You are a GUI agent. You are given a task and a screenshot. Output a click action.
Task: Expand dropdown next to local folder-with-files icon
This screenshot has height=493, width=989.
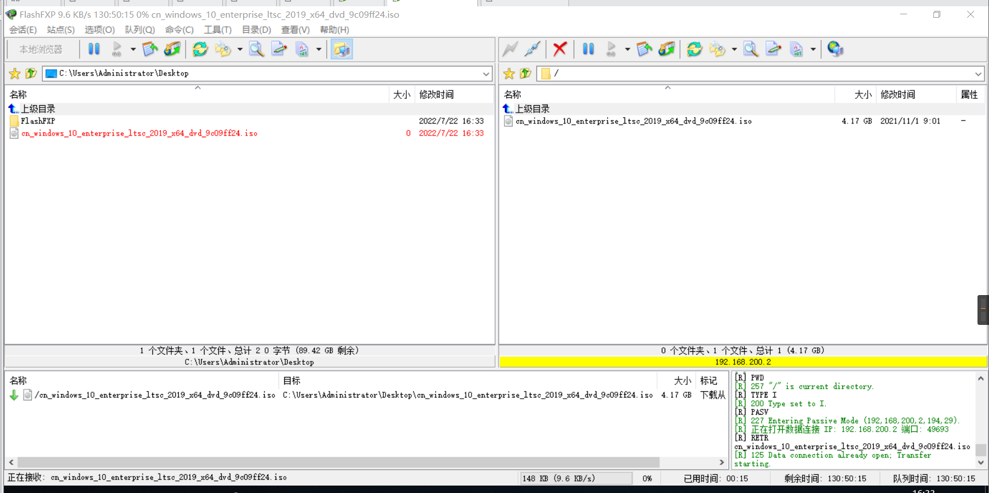pos(240,49)
